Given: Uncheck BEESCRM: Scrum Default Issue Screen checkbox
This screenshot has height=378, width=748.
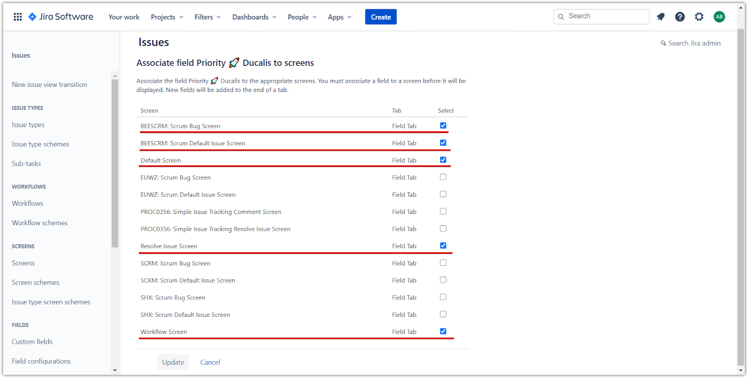Looking at the screenshot, I should point(443,143).
